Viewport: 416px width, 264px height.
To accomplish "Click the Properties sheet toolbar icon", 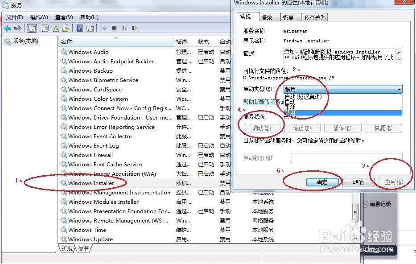I will pos(45,28).
